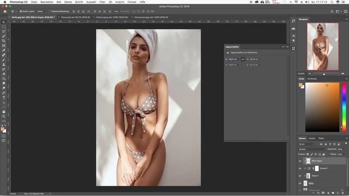The image size is (349, 196).
Task: Toggle lock image pixels brush icon
Action: click(311, 154)
